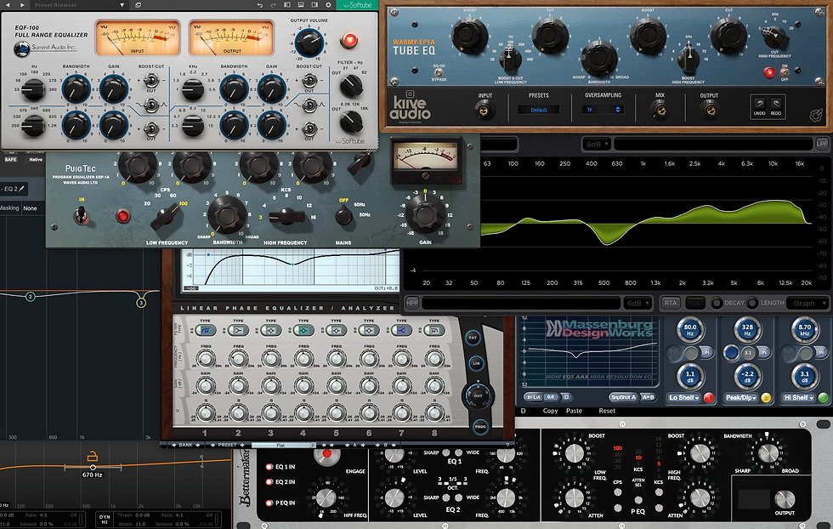Click the FAT round button
The image size is (833, 529).
(x=473, y=338)
